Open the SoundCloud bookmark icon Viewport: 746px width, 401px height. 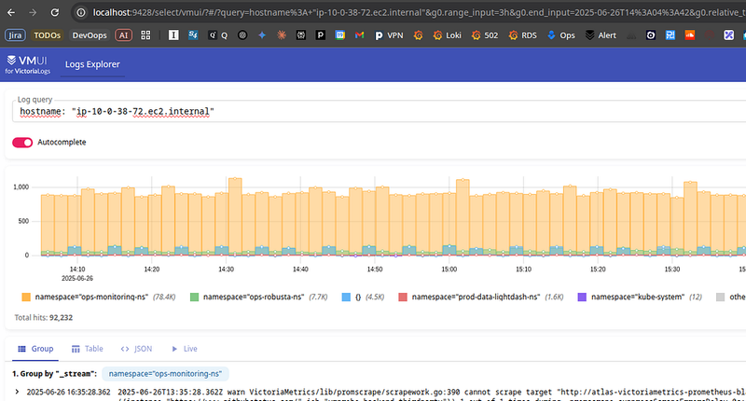(690, 35)
